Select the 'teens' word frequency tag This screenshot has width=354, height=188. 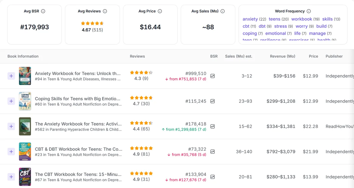(x=274, y=19)
